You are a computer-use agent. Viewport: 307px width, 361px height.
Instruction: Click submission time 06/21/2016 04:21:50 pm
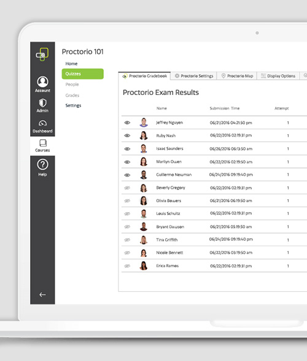point(231,123)
